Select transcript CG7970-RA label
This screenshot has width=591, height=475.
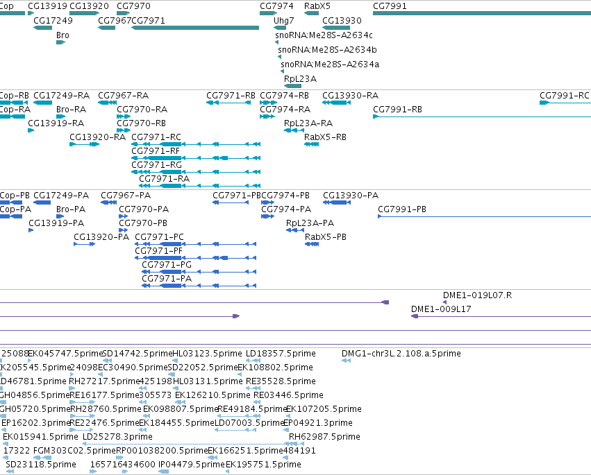pos(142,109)
